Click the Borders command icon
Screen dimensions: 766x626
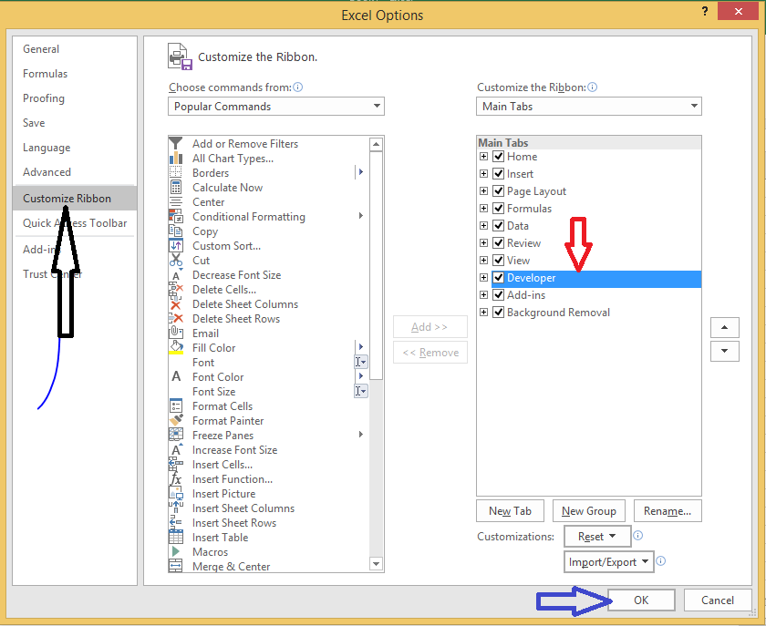pos(175,172)
